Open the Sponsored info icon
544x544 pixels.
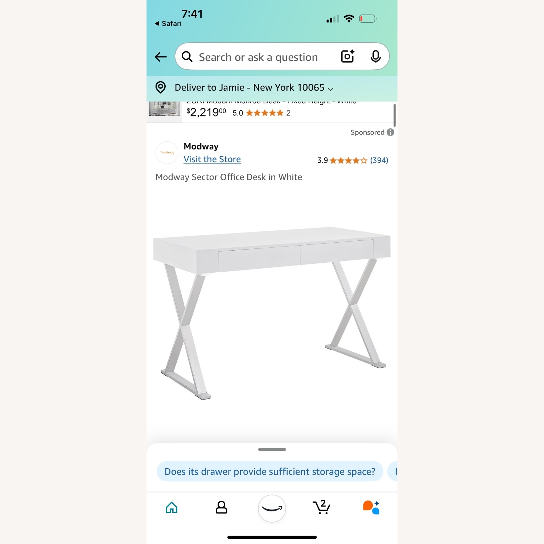coord(390,132)
